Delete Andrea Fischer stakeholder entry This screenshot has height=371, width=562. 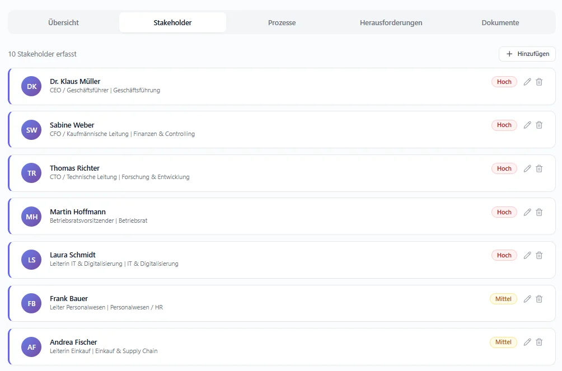point(539,342)
